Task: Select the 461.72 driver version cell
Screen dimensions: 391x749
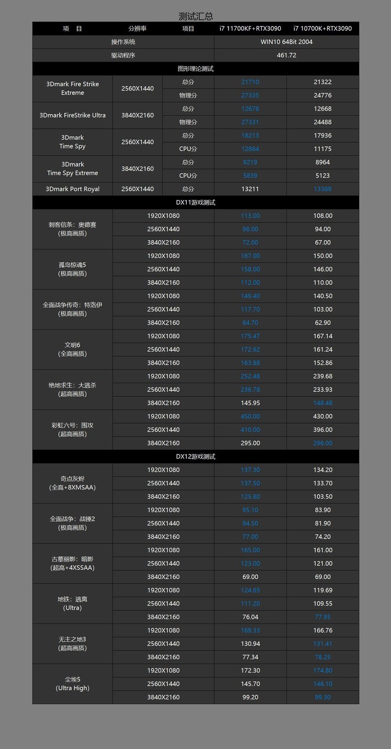Action: click(286, 55)
